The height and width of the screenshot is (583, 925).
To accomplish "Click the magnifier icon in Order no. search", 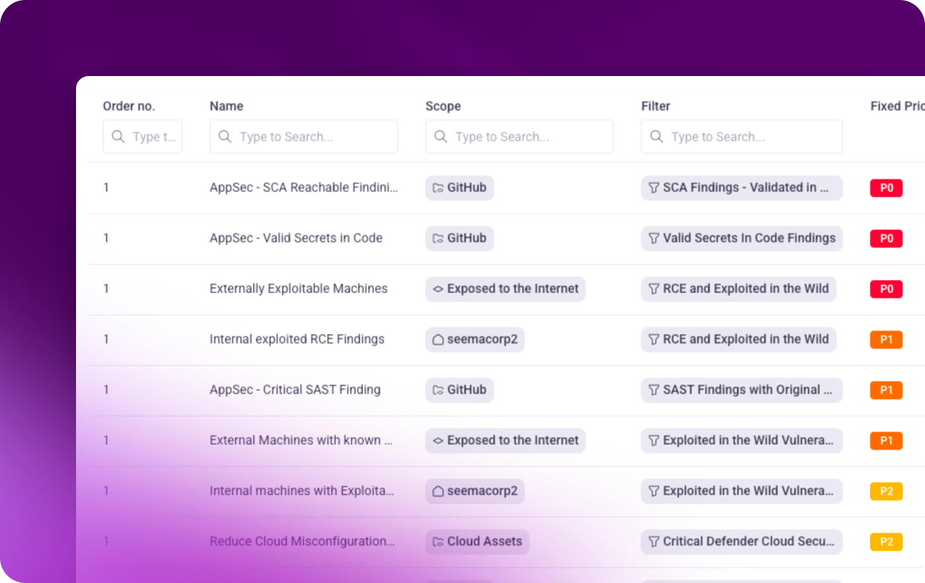I will (x=118, y=136).
